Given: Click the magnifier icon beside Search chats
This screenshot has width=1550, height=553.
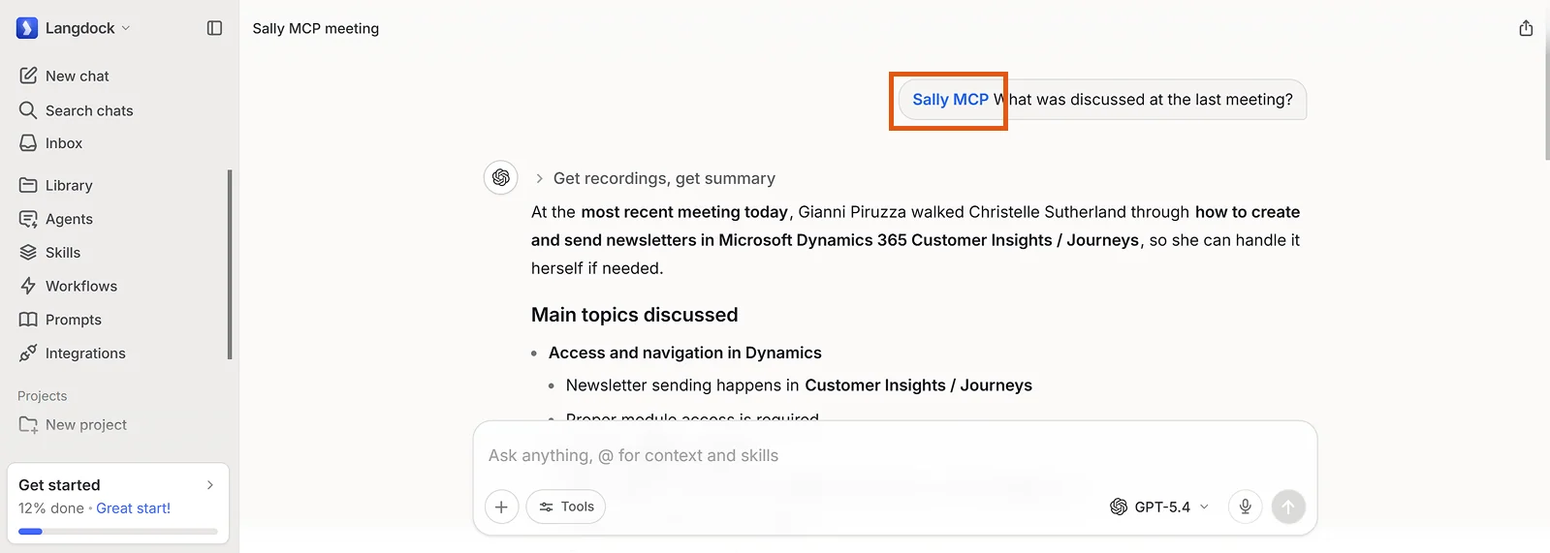Looking at the screenshot, I should [28, 110].
